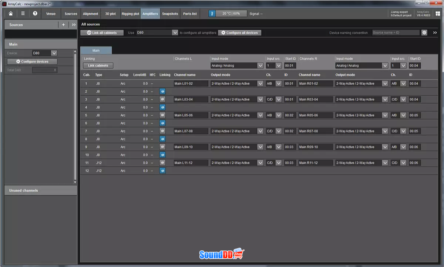Screen dimensions: 444x267
Task: Click the Link all cabinets button
Action: pos(102,32)
